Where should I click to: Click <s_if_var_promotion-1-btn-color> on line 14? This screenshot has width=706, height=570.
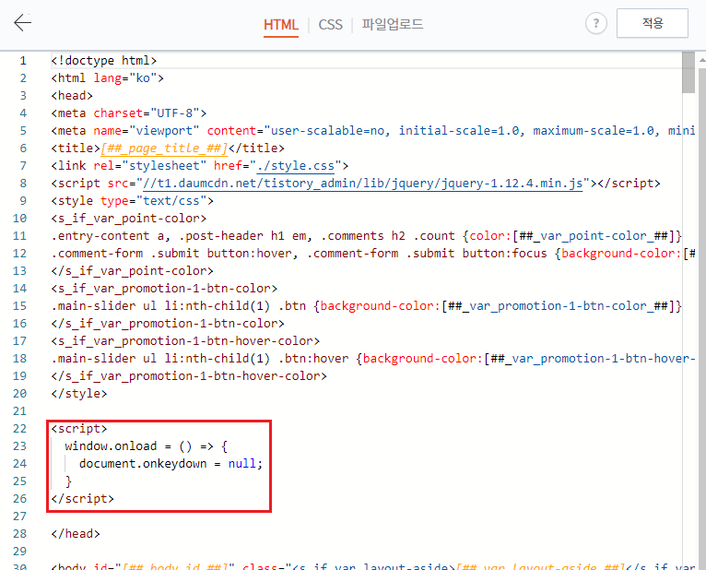(164, 289)
